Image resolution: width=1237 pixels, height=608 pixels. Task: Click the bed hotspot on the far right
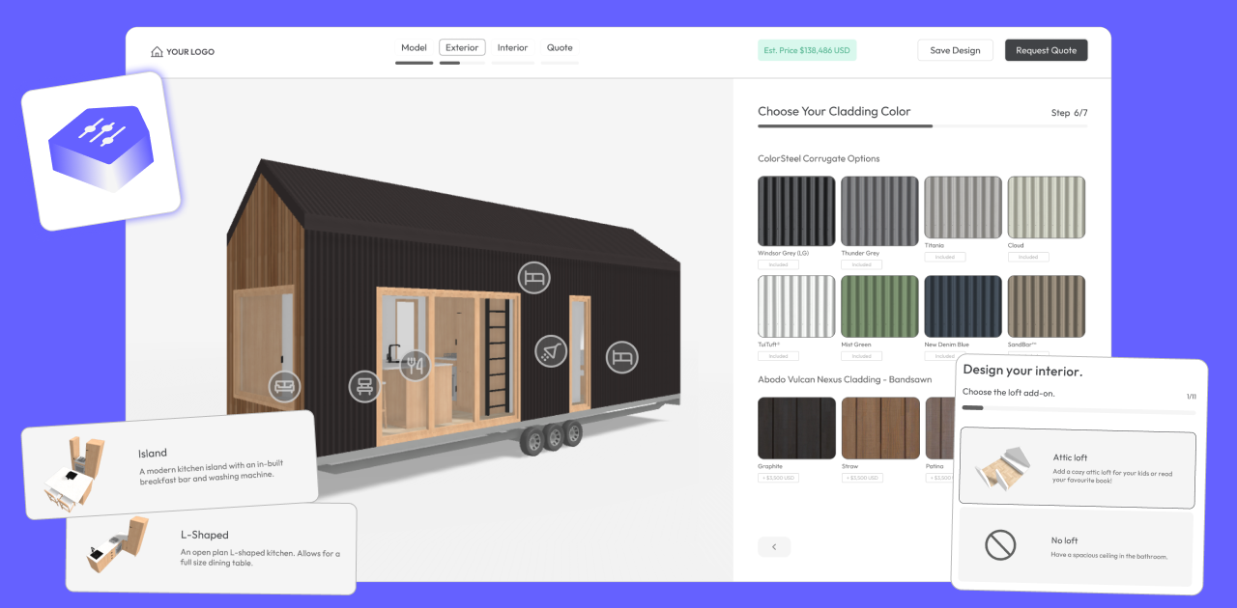pos(621,356)
